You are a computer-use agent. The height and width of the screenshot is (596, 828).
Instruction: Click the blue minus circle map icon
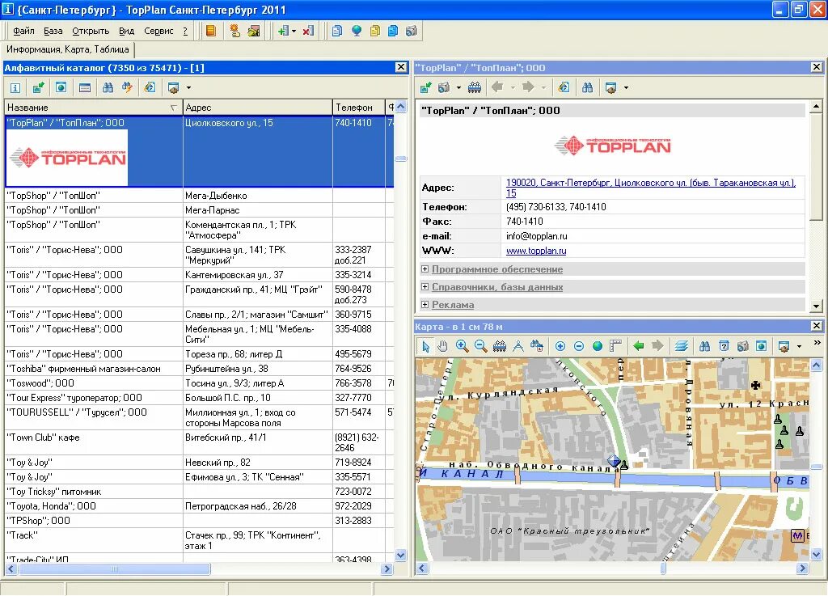[579, 346]
